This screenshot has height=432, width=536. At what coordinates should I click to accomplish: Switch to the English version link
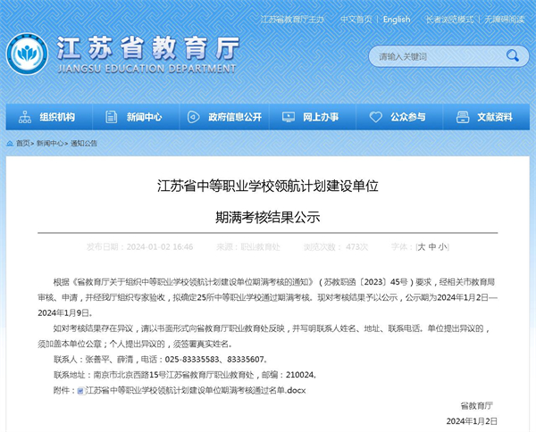click(x=396, y=19)
